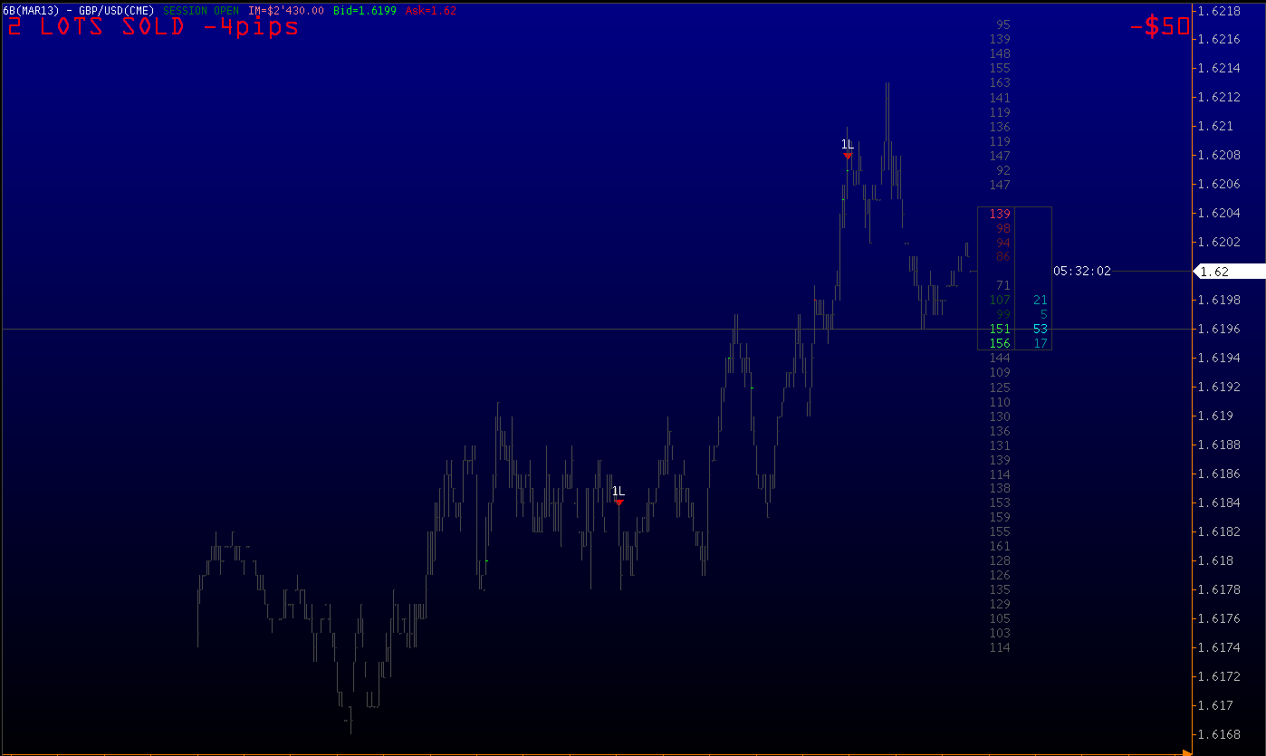This screenshot has height=756, width=1266.
Task: Click the ladder volume value 163
Action: tap(1000, 83)
